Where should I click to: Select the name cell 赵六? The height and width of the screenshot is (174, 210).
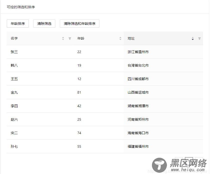coord(14,119)
